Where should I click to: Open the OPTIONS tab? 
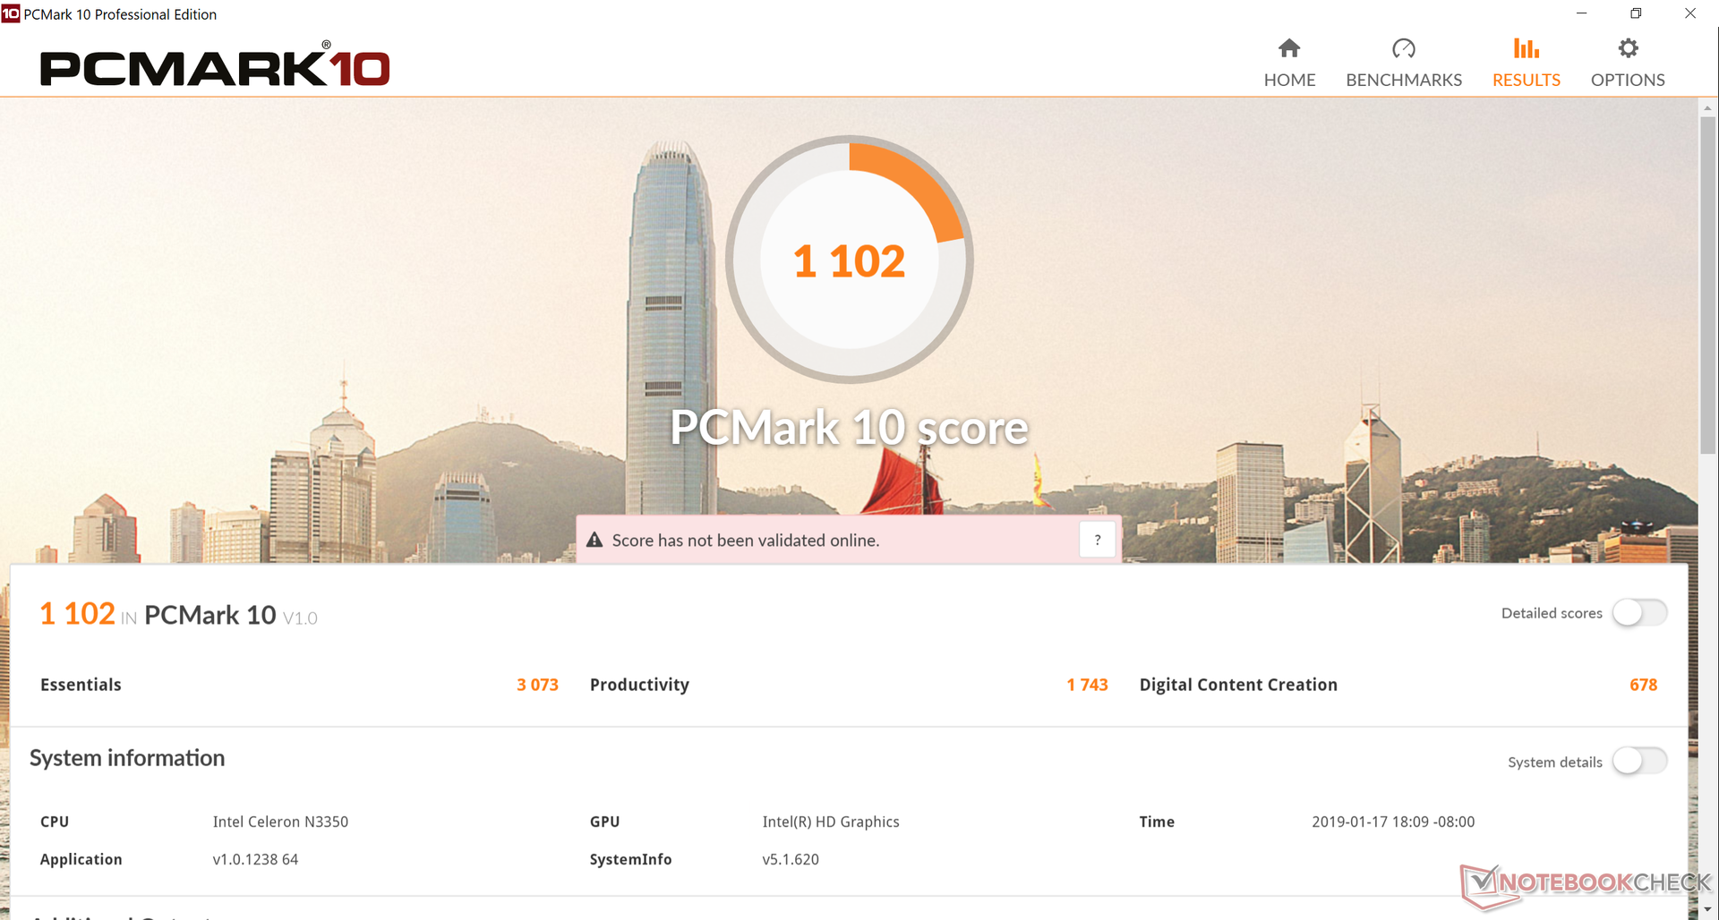(1628, 63)
